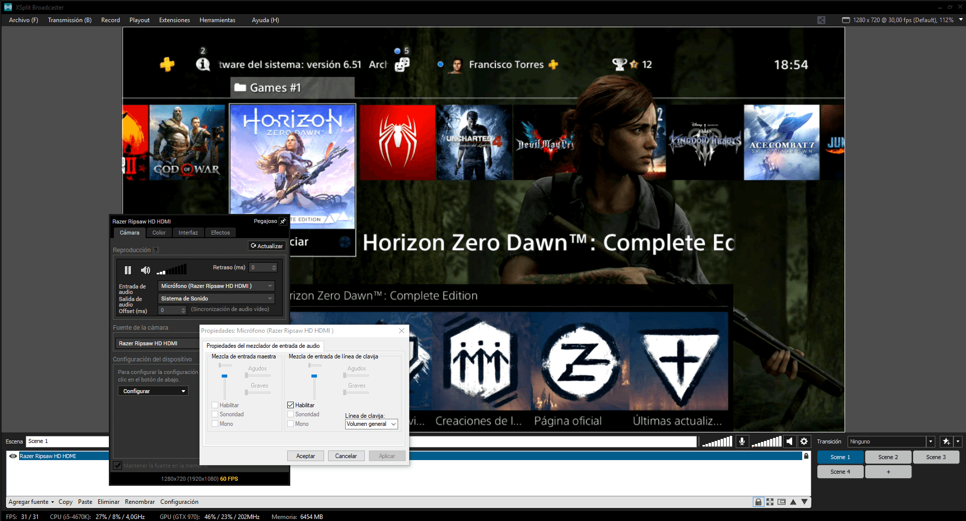Open the Salida de audio dropdown
The height and width of the screenshot is (521, 966).
216,299
